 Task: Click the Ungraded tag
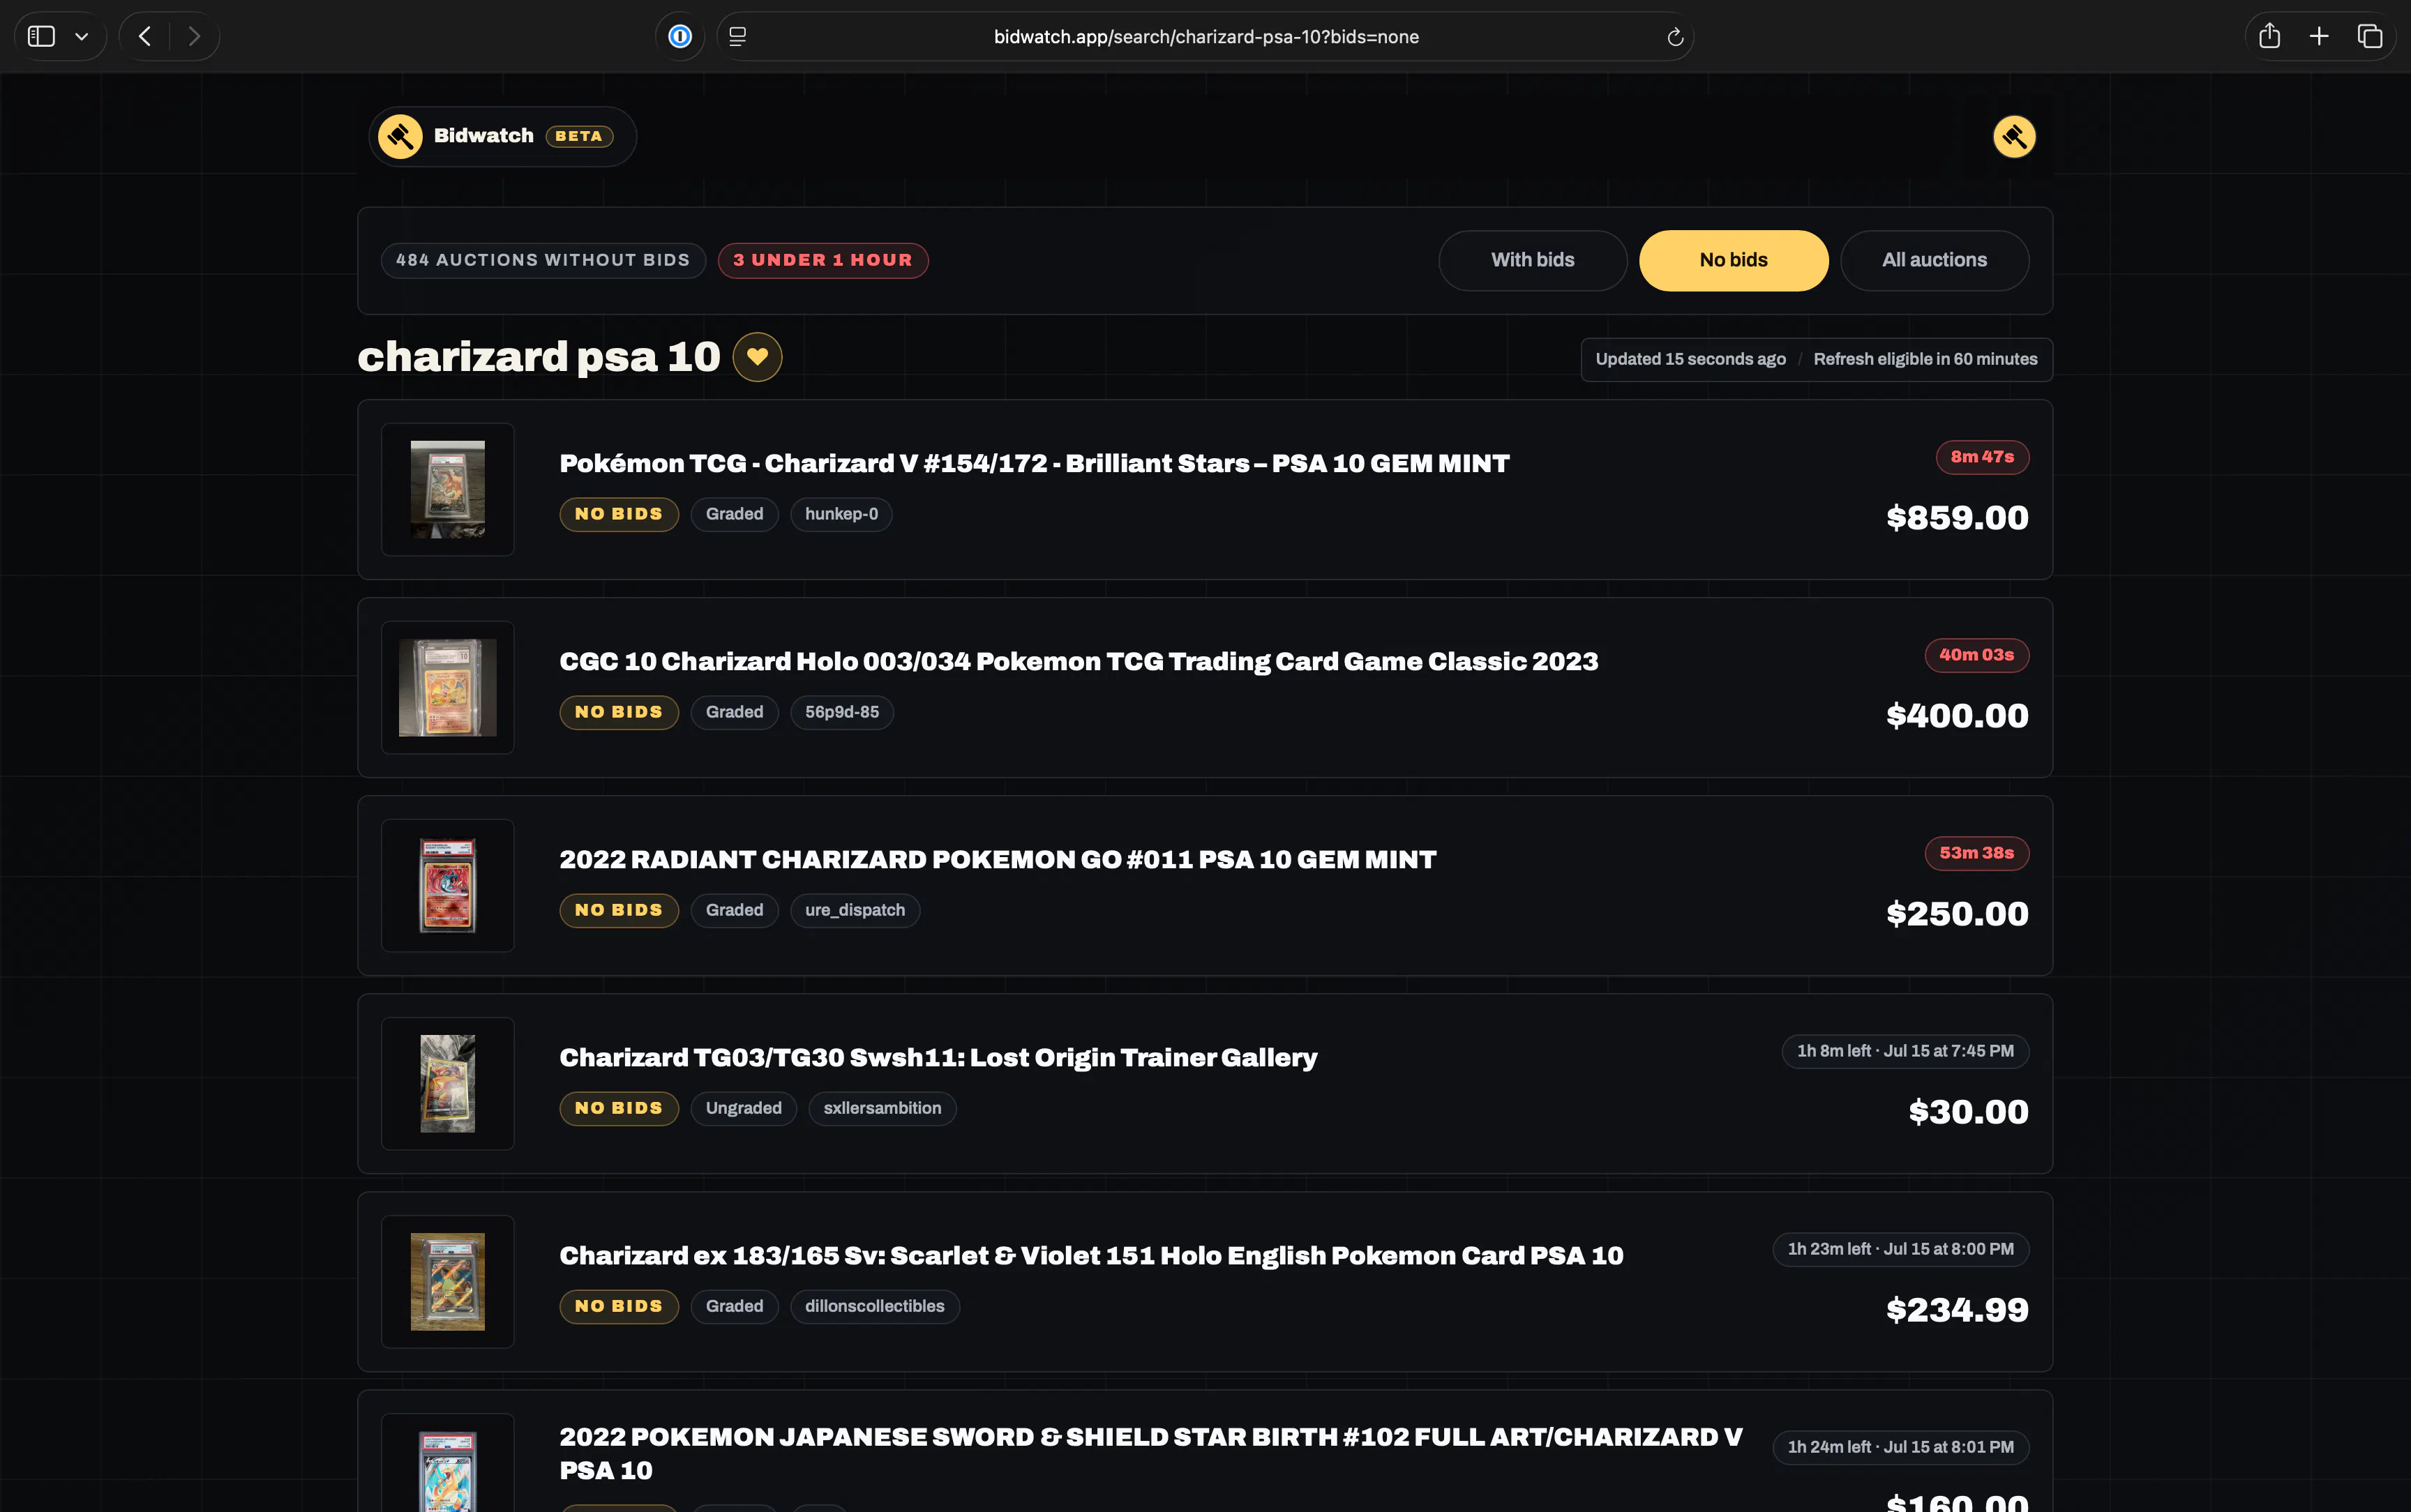tap(743, 1108)
